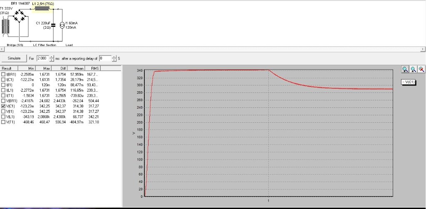
Task: Click the simulation time spinner arrows
Action: point(52,58)
